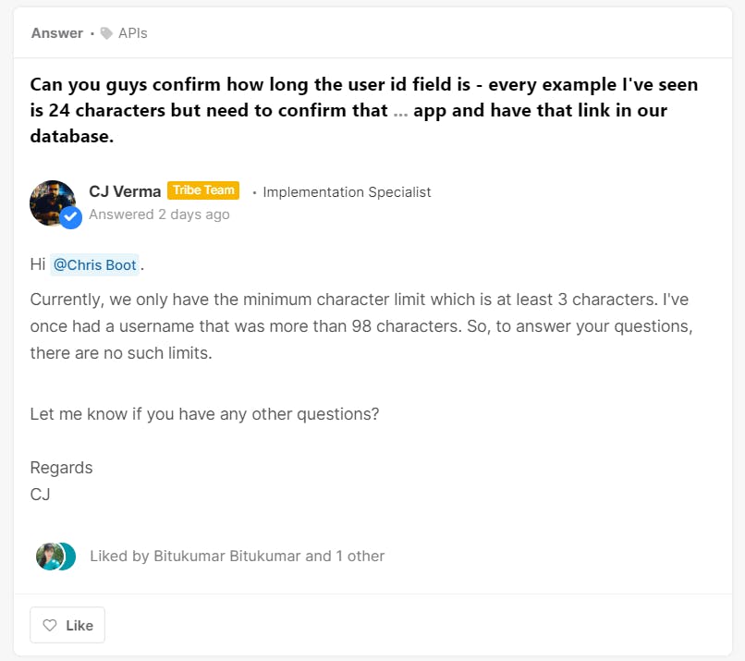This screenshot has height=661, width=745.
Task: Open the APIs topic tag
Action: 132,33
